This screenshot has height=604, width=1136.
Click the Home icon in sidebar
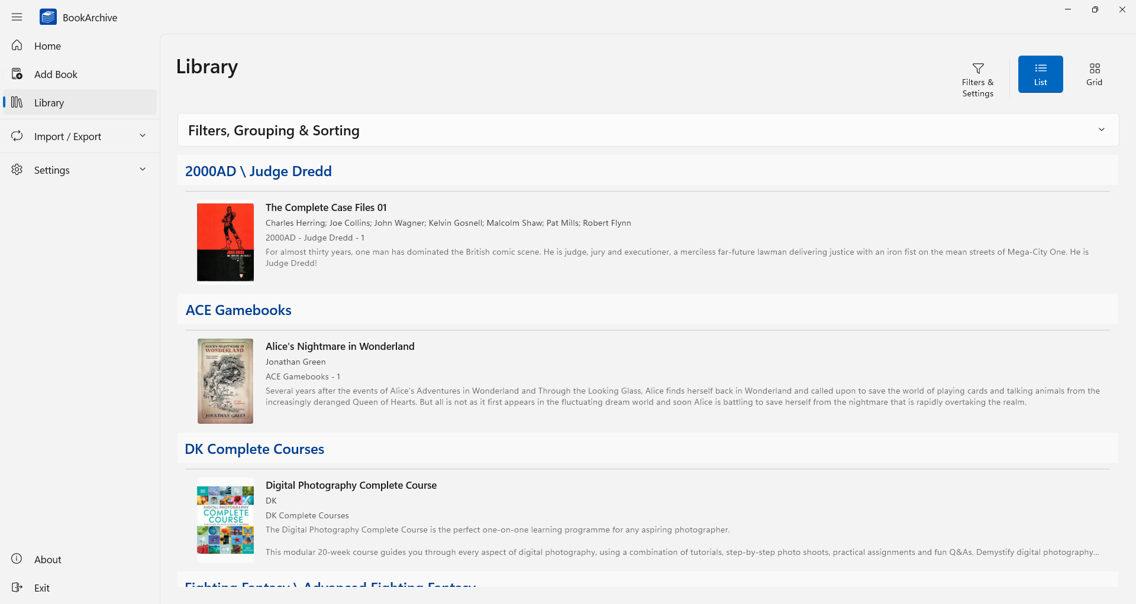coord(17,46)
